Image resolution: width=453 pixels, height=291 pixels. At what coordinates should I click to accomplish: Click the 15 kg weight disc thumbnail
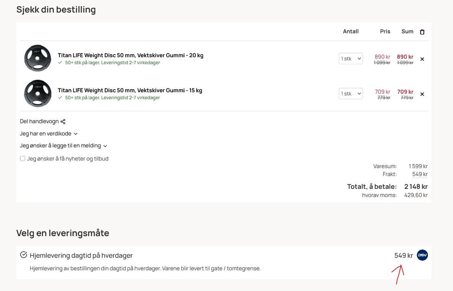[x=38, y=93]
